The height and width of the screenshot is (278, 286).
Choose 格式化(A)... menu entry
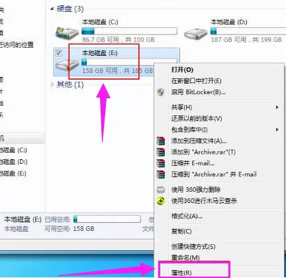(x=187, y=216)
